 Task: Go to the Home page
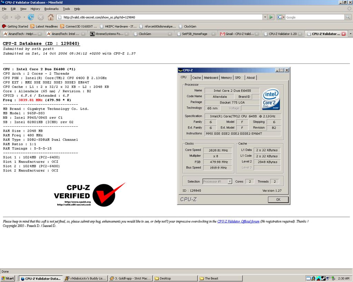click(x=51, y=17)
